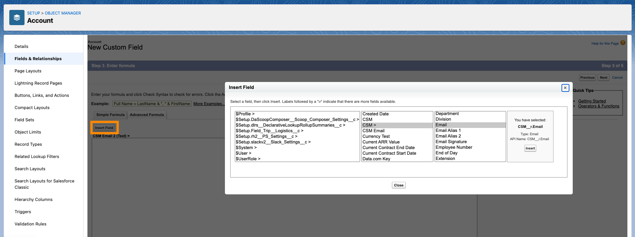The height and width of the screenshot is (237, 635).
Task: Open the Help for this Page link
Action: tap(605, 44)
